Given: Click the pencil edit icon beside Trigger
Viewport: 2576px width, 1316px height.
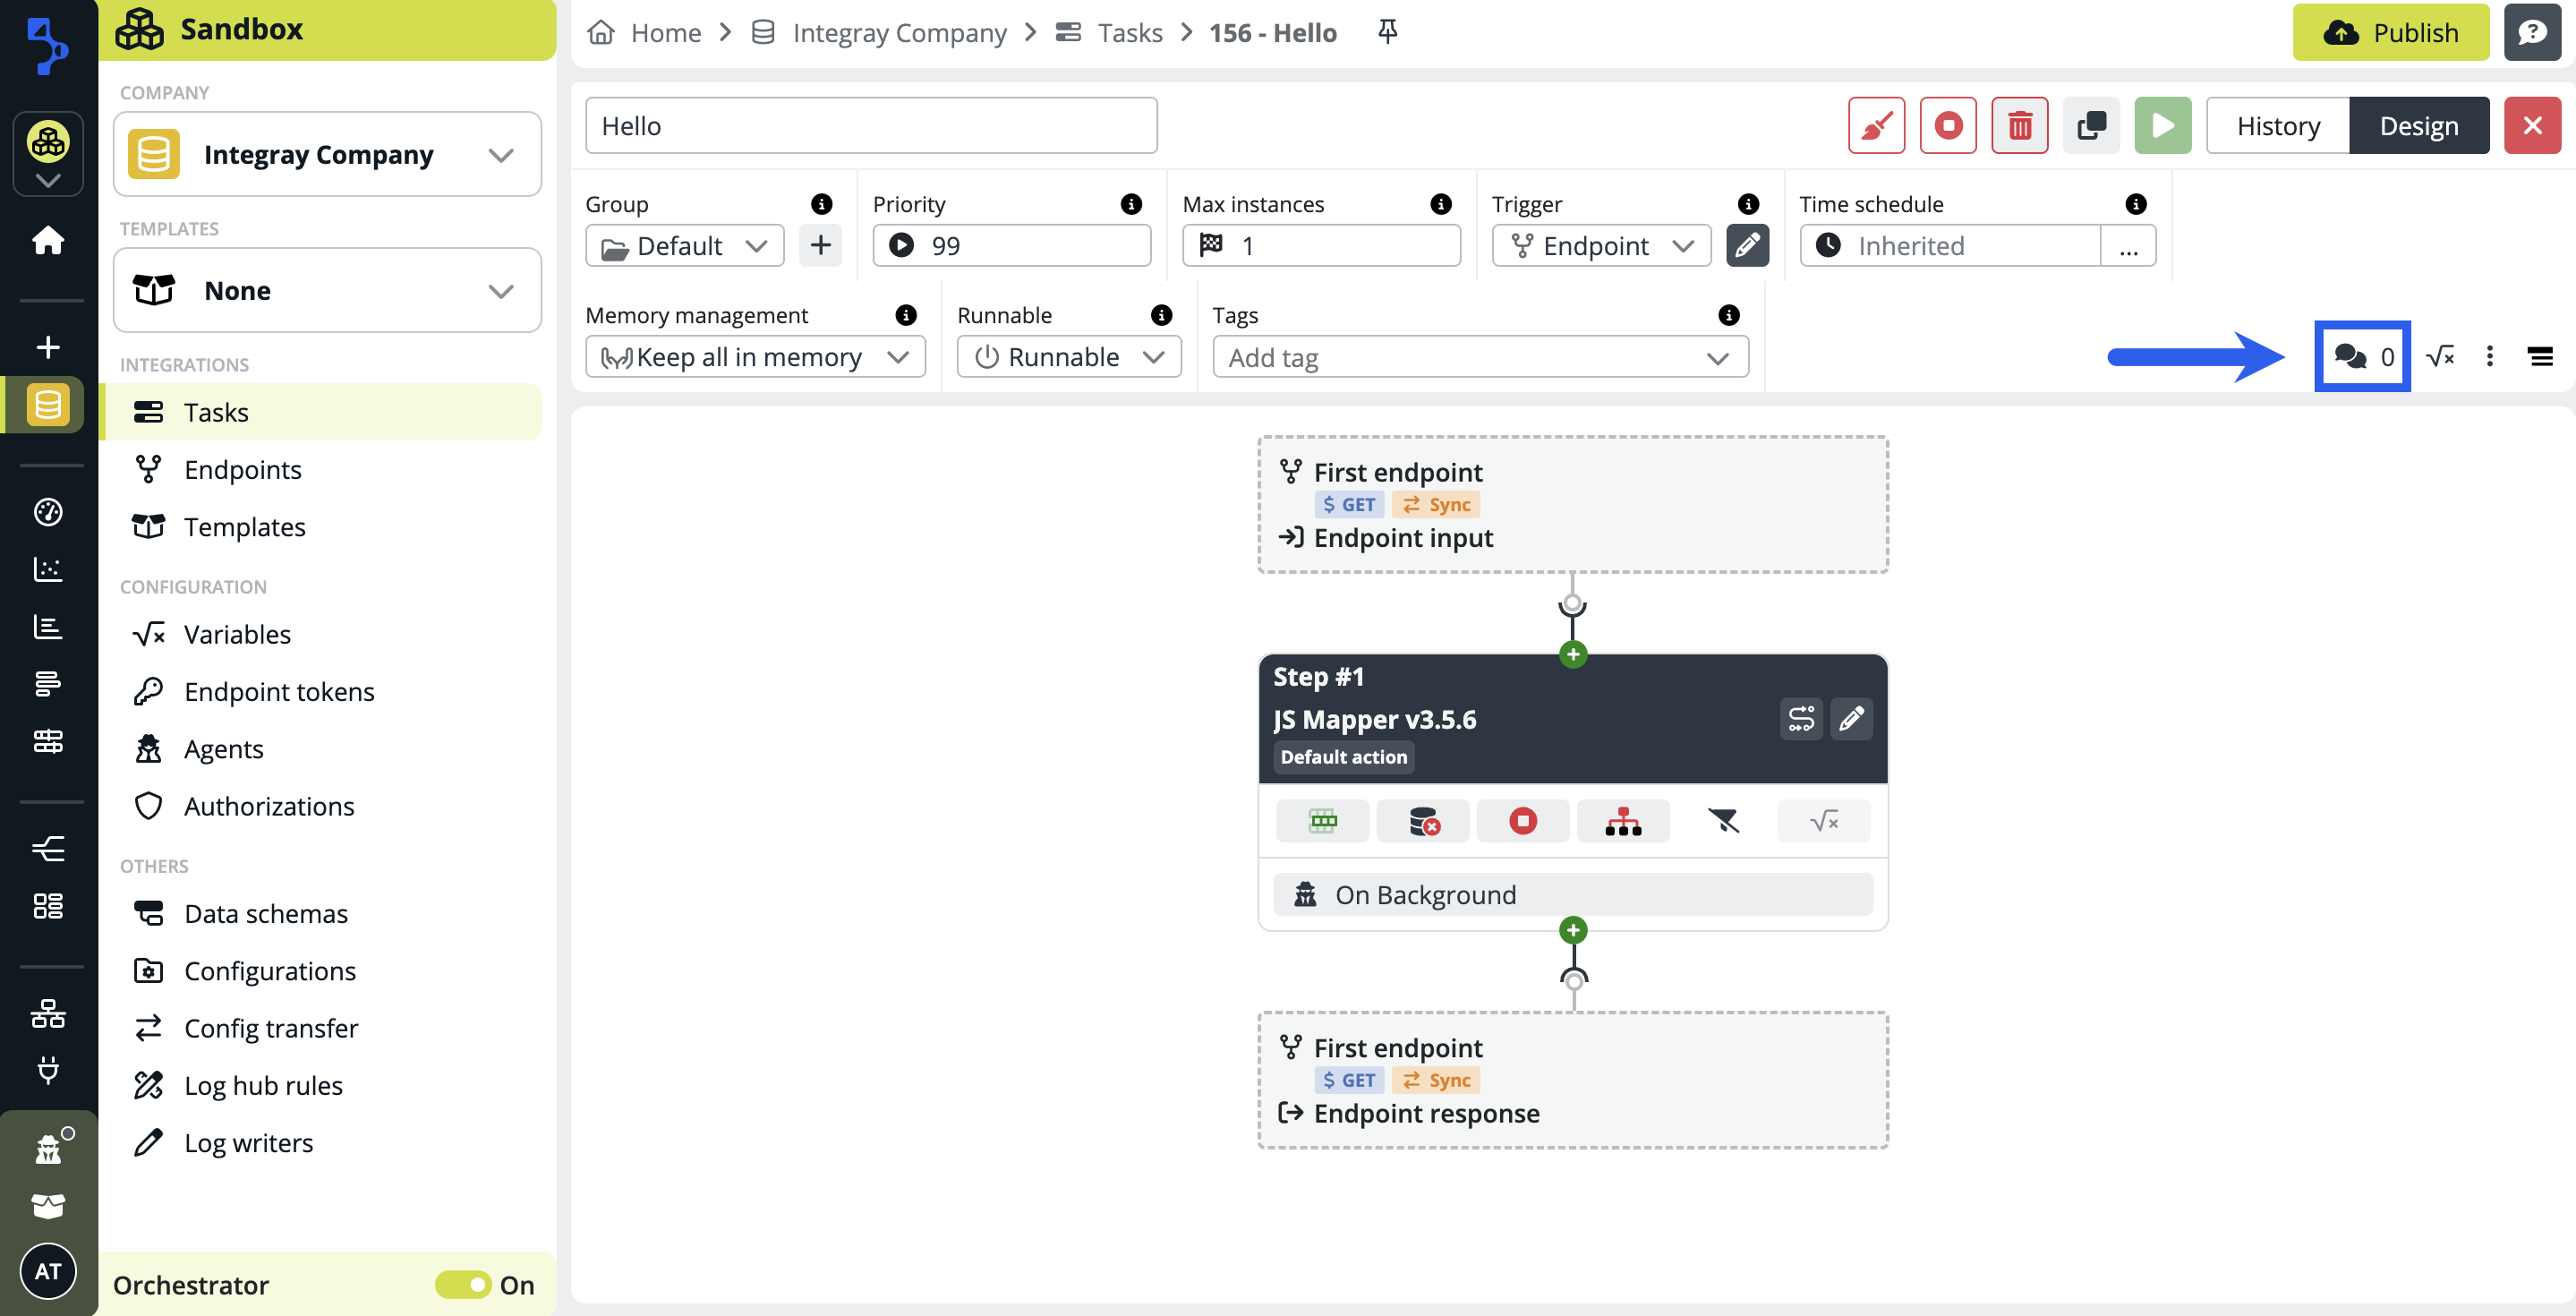Looking at the screenshot, I should [x=1747, y=246].
